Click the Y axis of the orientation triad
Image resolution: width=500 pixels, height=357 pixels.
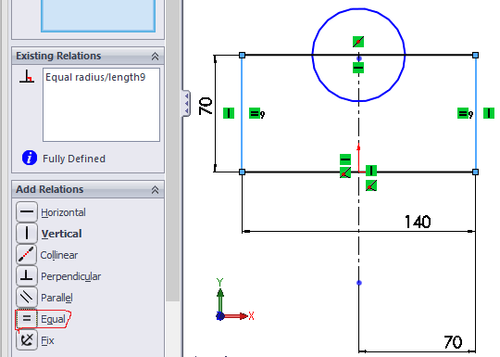coord(220,297)
